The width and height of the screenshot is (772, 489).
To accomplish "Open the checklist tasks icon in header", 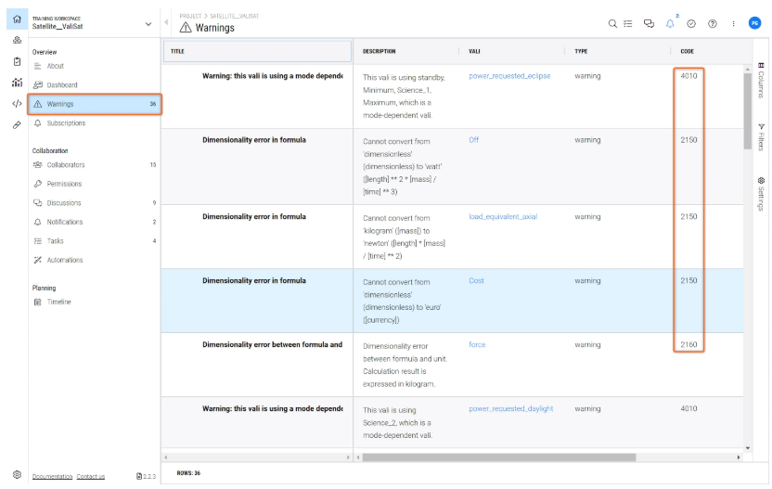I will [628, 23].
